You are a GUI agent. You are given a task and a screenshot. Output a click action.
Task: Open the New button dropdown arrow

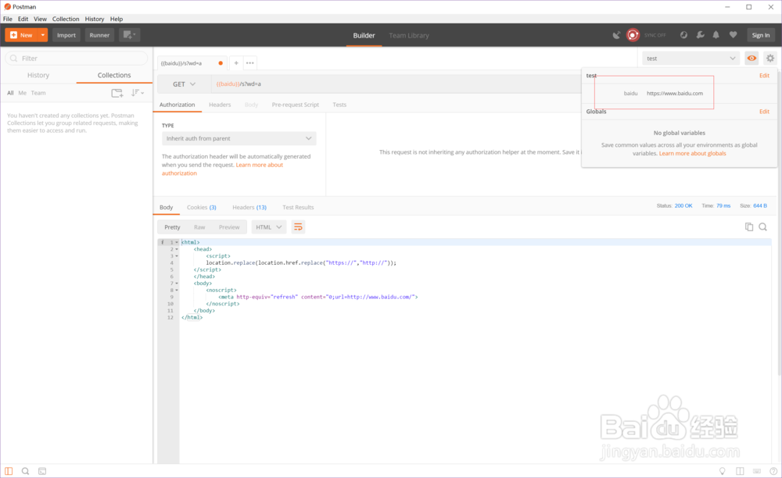pos(43,35)
